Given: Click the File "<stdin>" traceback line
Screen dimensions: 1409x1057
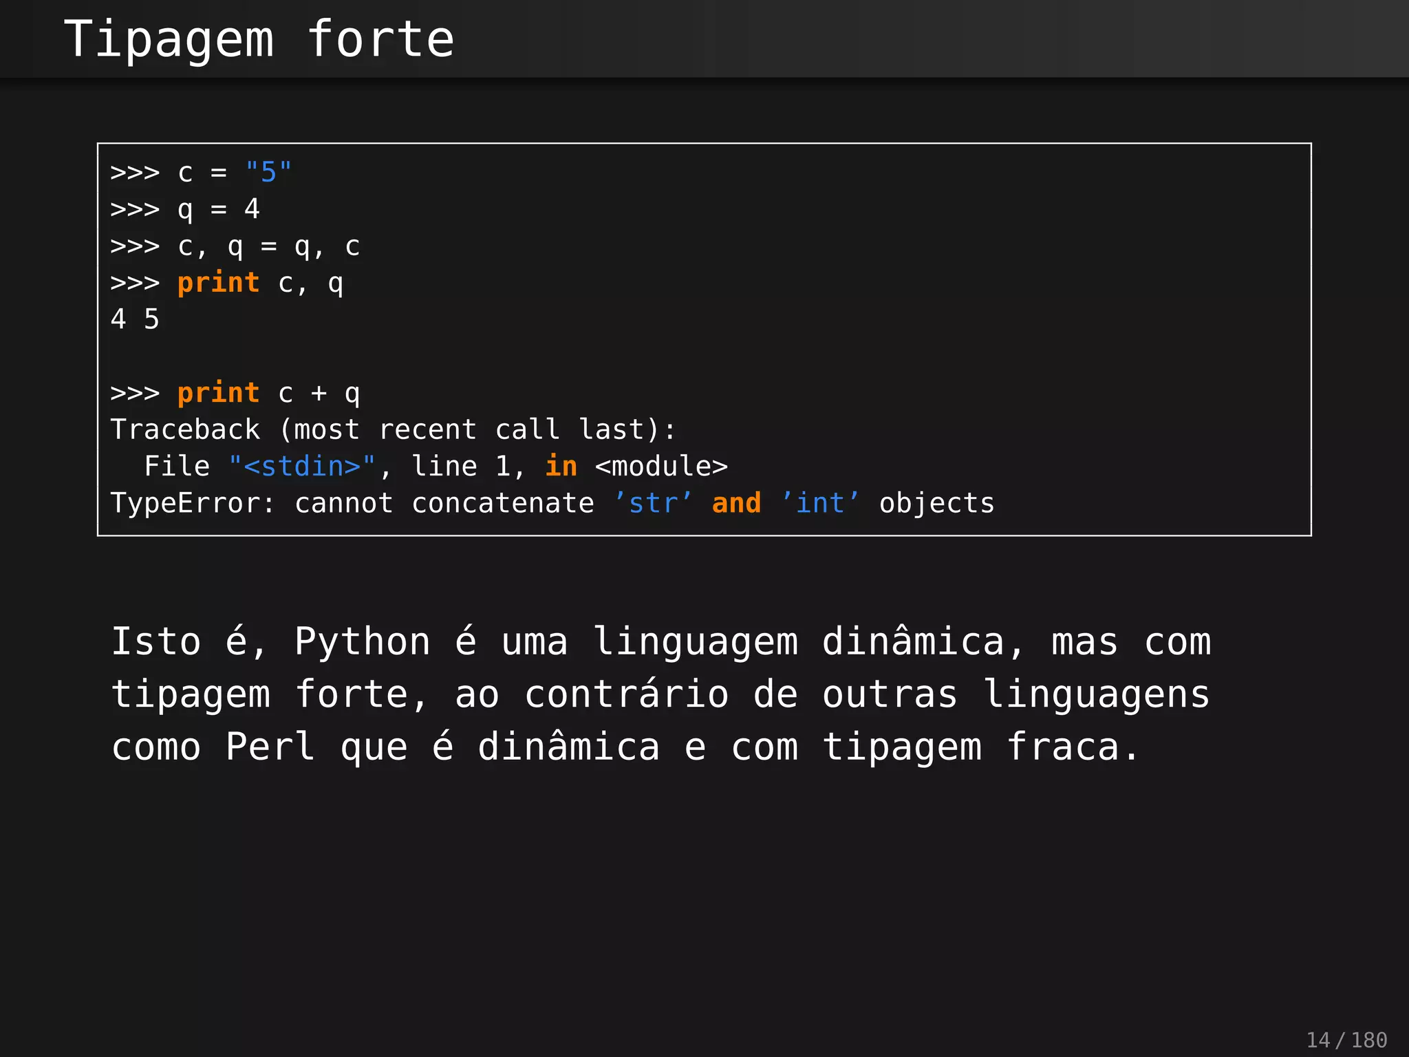Looking at the screenshot, I should pos(436,467).
